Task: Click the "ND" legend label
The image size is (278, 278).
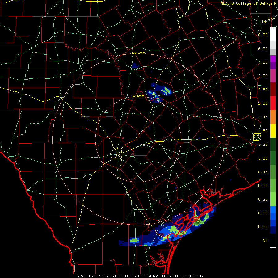Action: 265,241
